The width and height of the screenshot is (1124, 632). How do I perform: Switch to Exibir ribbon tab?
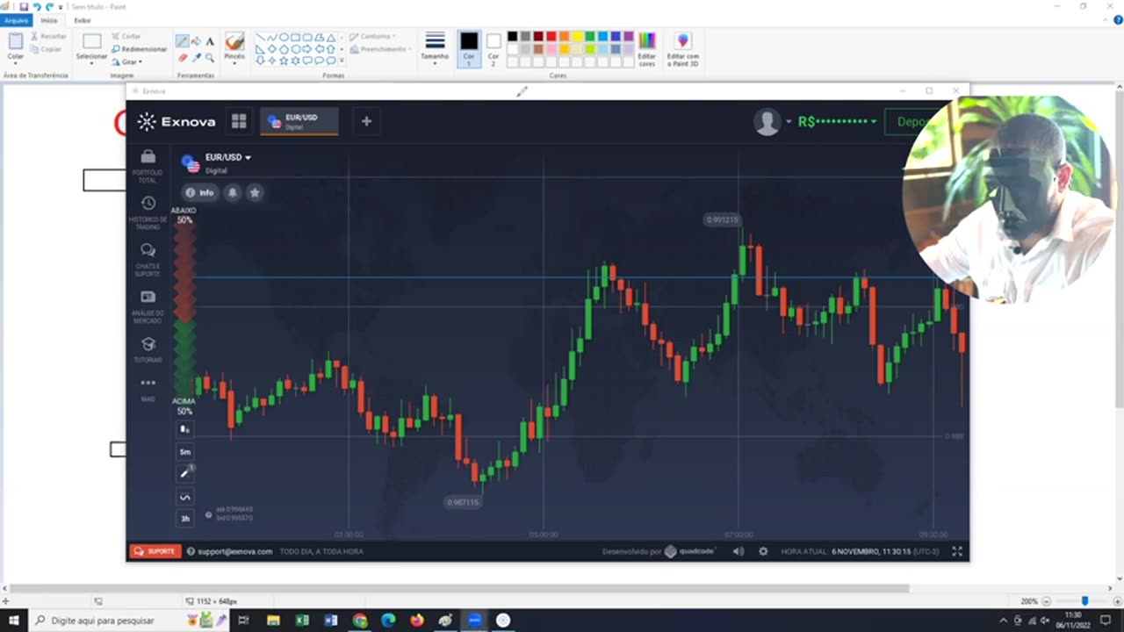pyautogui.click(x=83, y=20)
